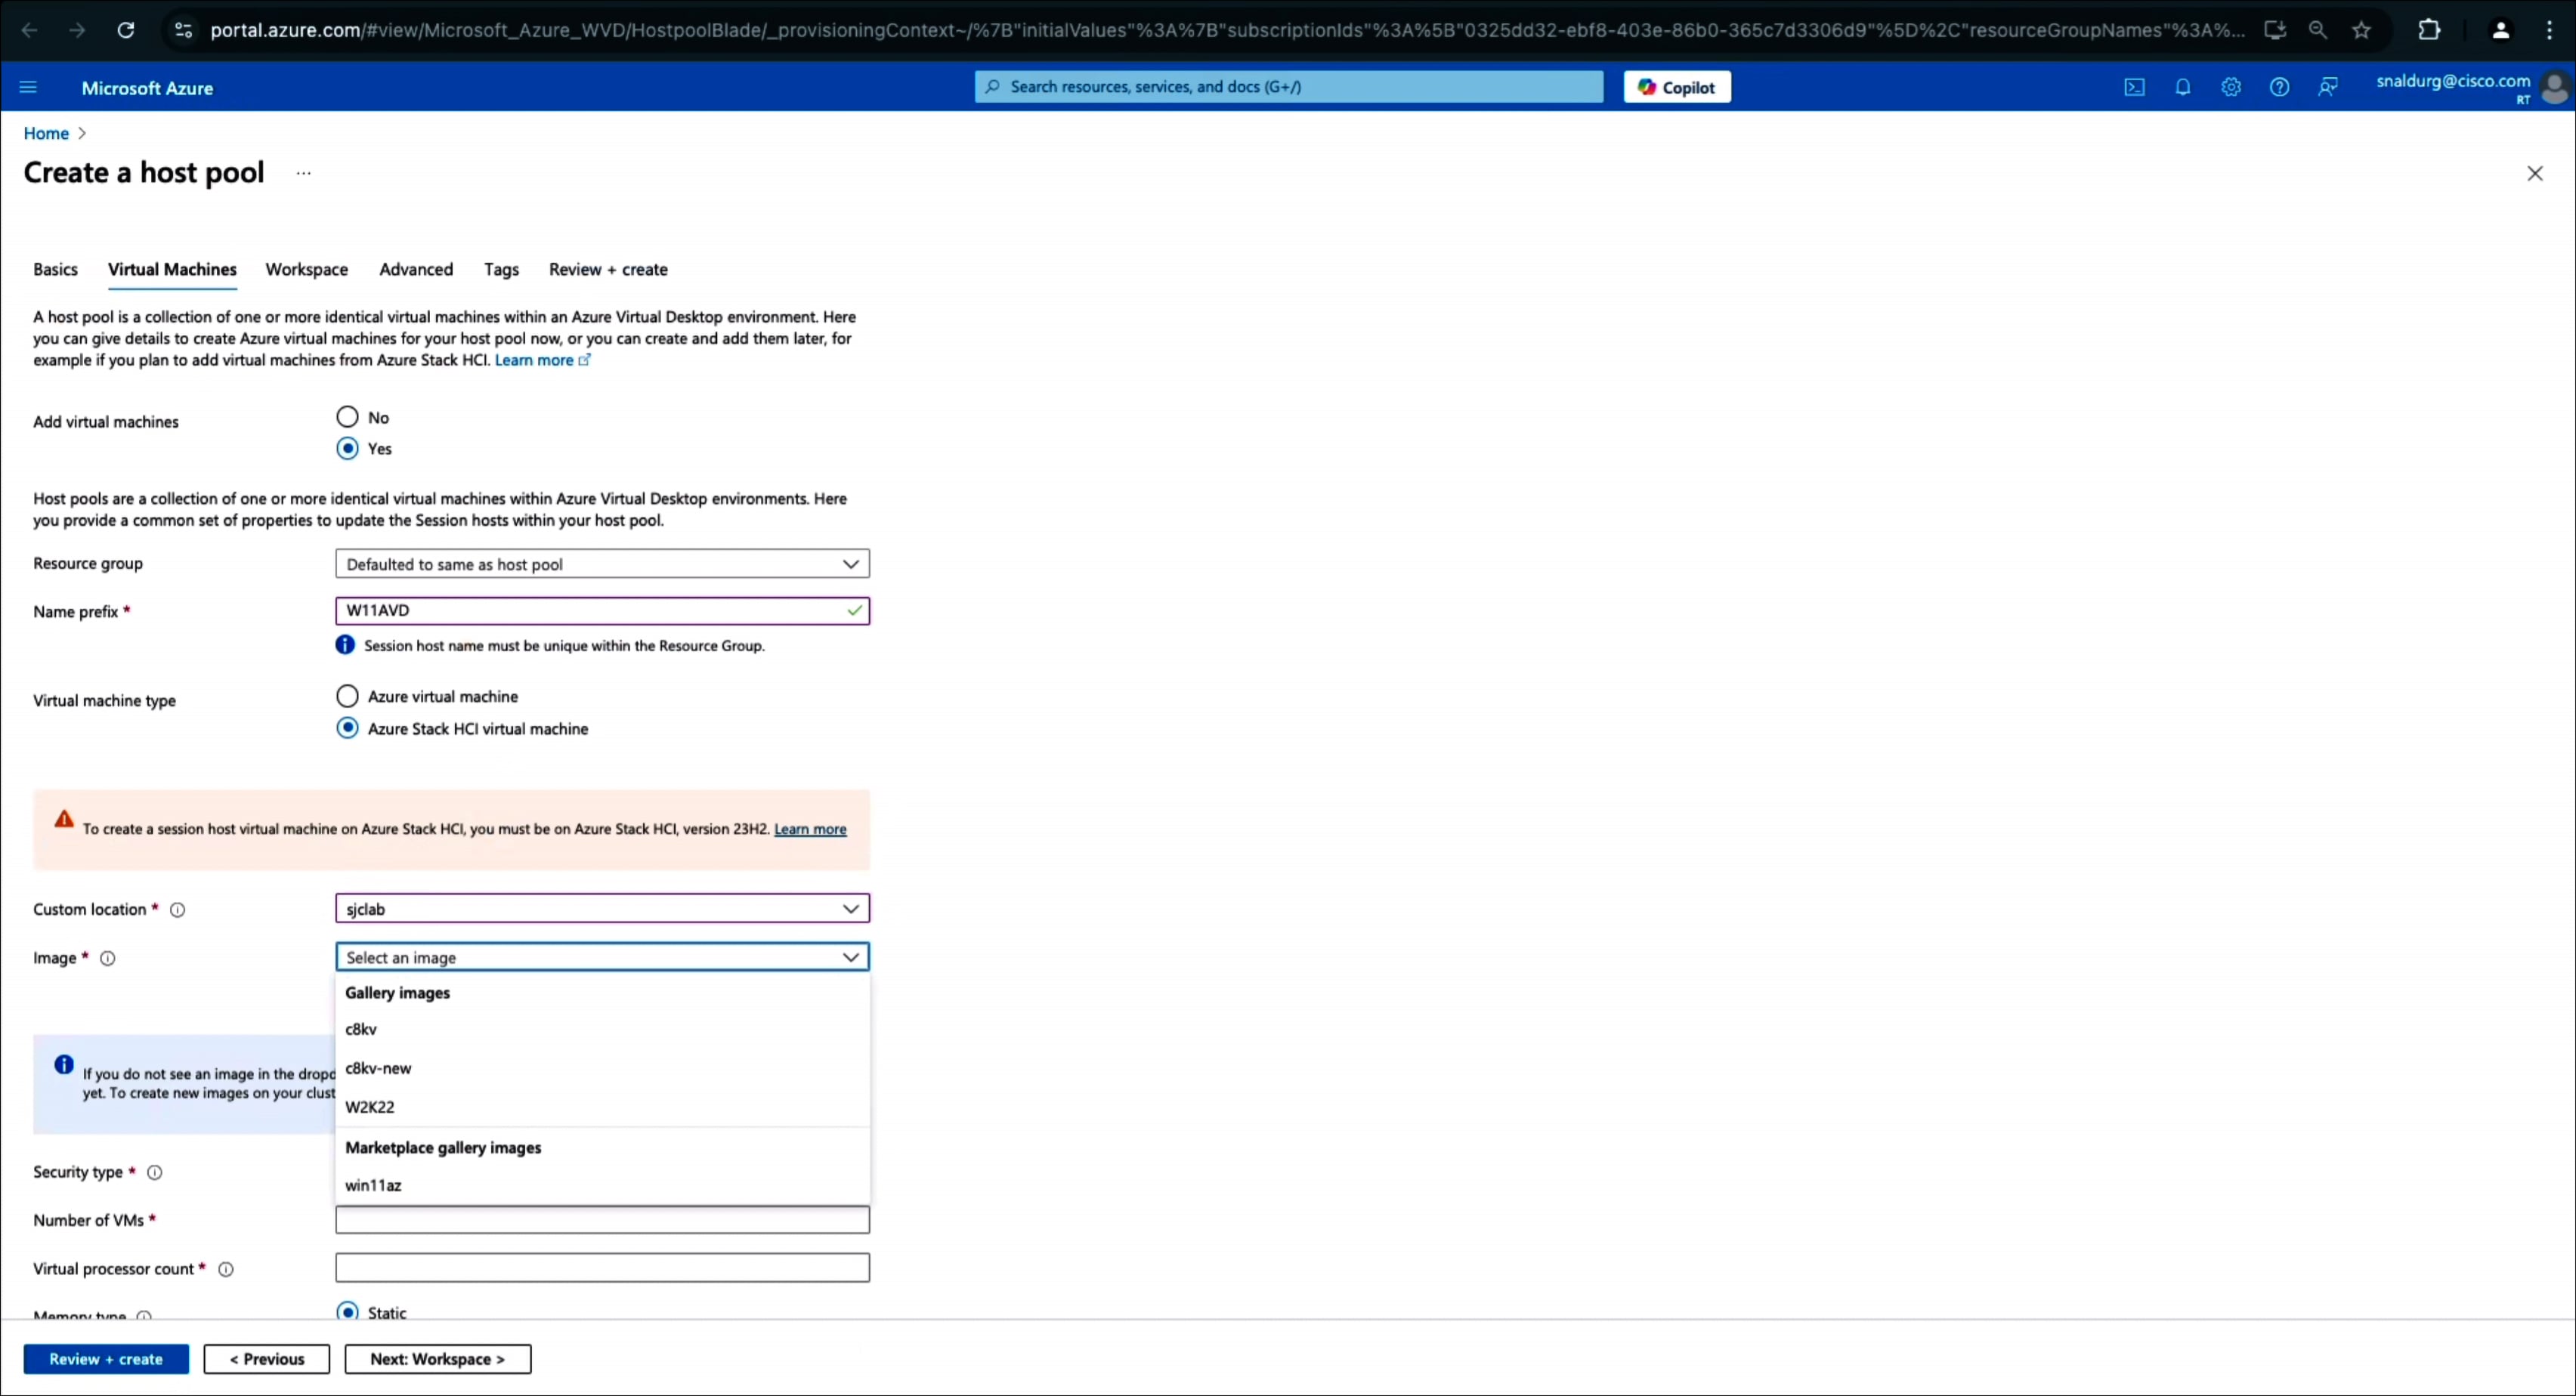Open the browser three-dot menu
This screenshot has width=2576, height=1396.
tap(2549, 30)
